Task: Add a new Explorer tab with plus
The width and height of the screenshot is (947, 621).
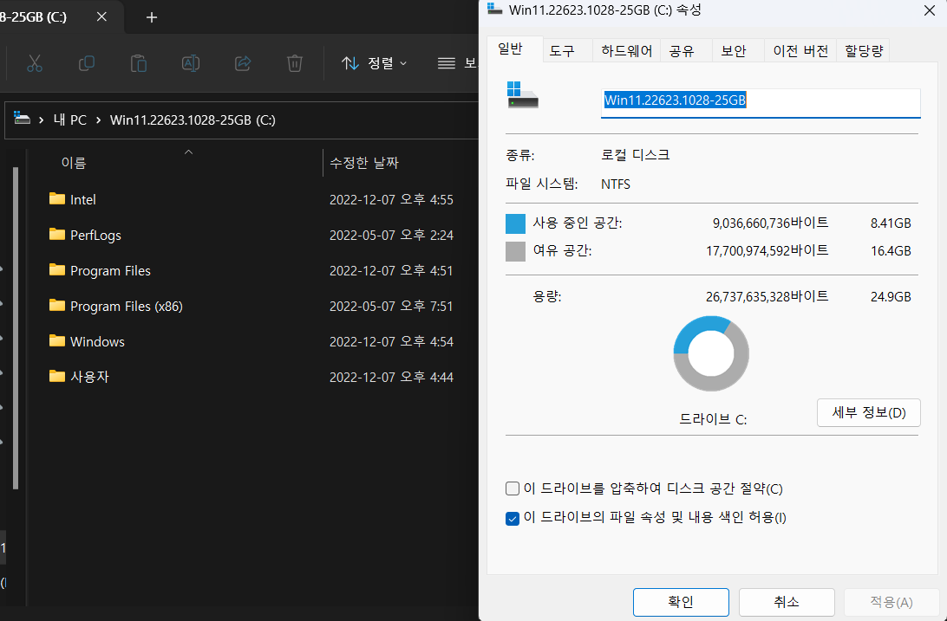Action: [152, 16]
